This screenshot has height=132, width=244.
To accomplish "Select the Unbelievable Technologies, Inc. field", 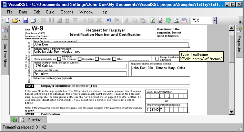I will [111, 52].
